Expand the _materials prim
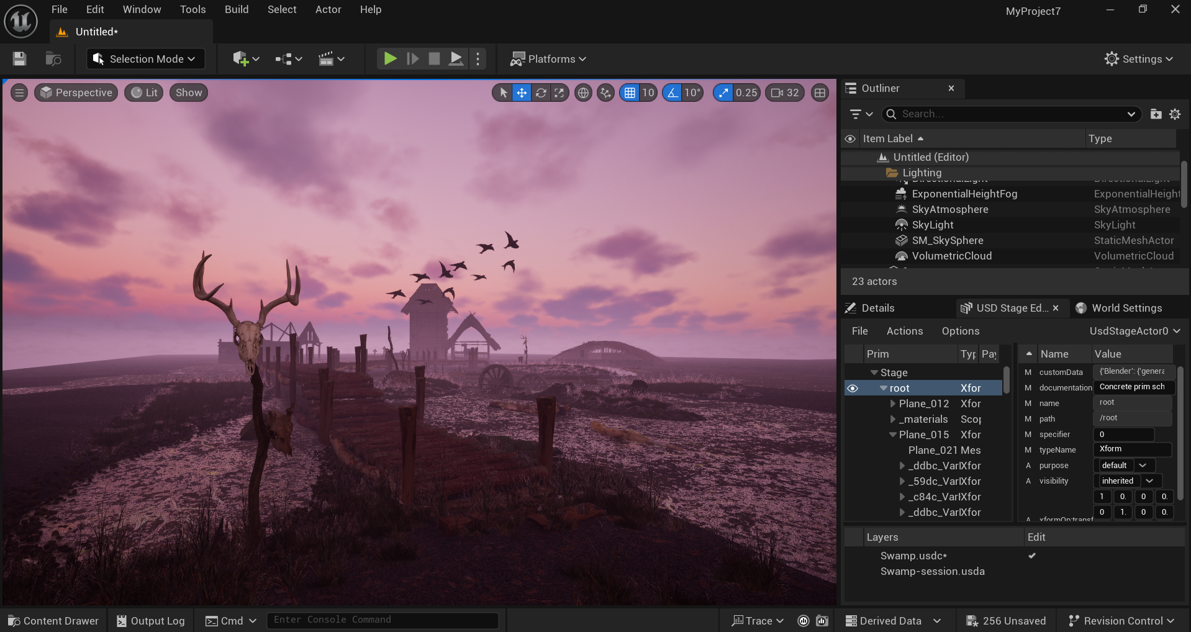This screenshot has width=1191, height=632. click(893, 419)
